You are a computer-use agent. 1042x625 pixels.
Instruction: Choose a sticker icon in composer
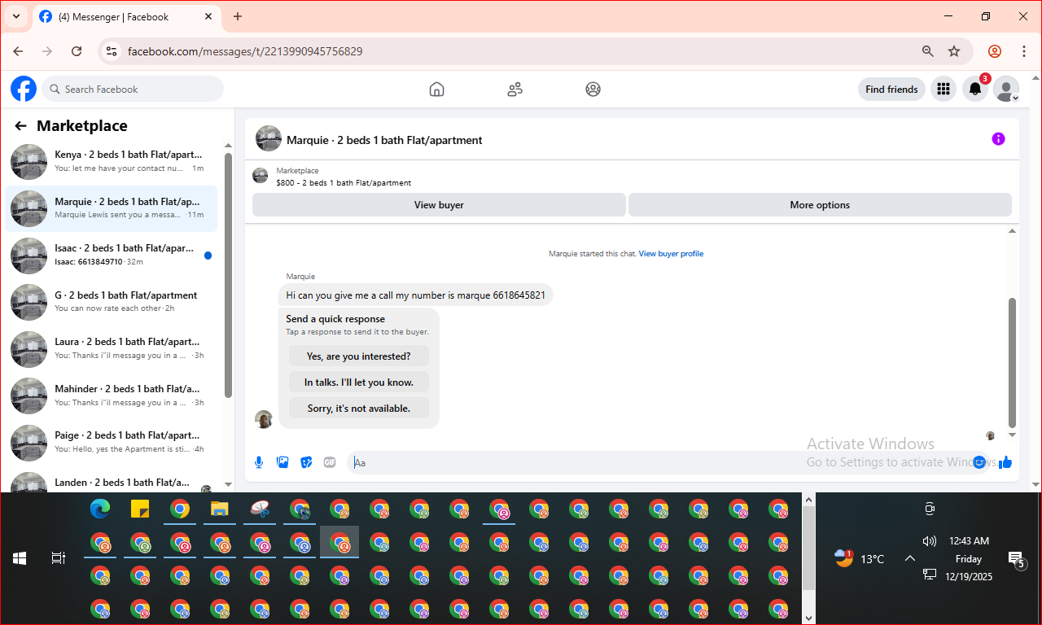(306, 462)
